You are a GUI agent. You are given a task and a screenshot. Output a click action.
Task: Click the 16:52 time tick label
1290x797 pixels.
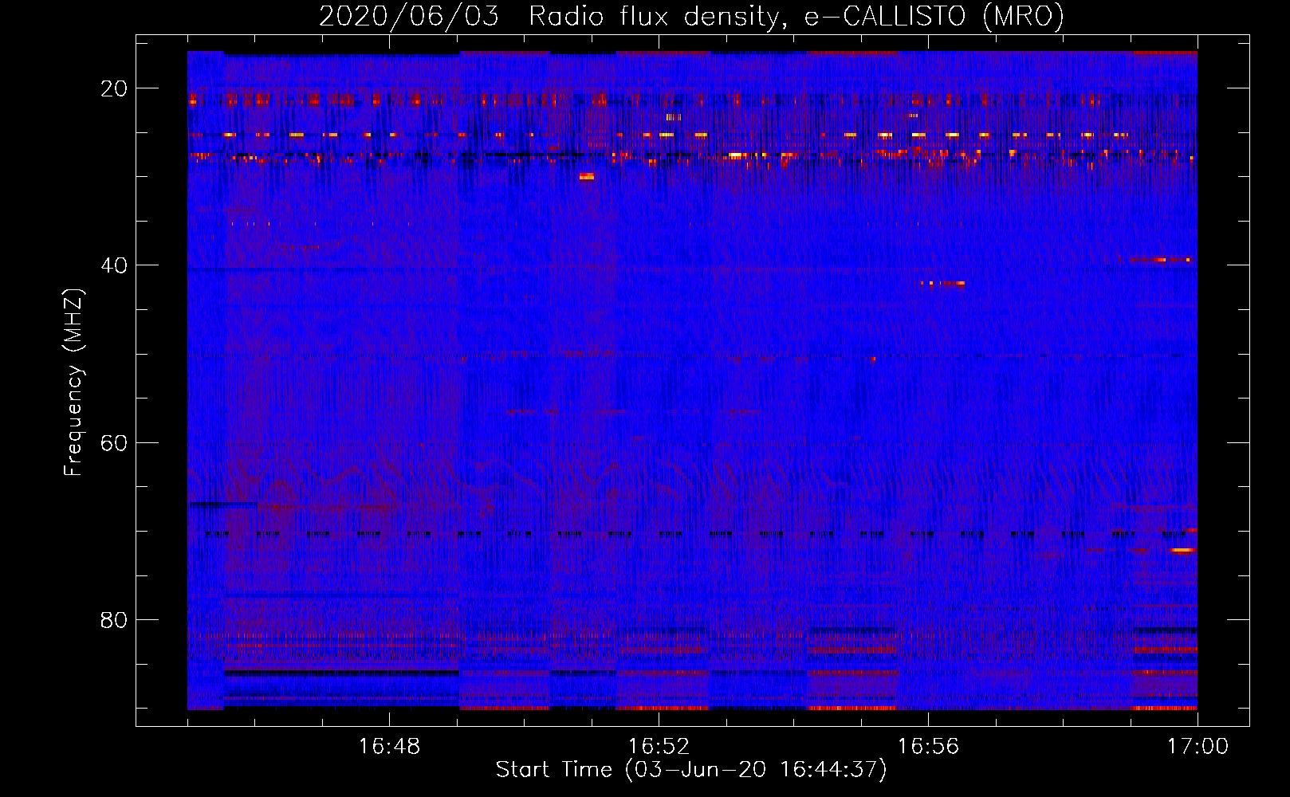point(659,747)
